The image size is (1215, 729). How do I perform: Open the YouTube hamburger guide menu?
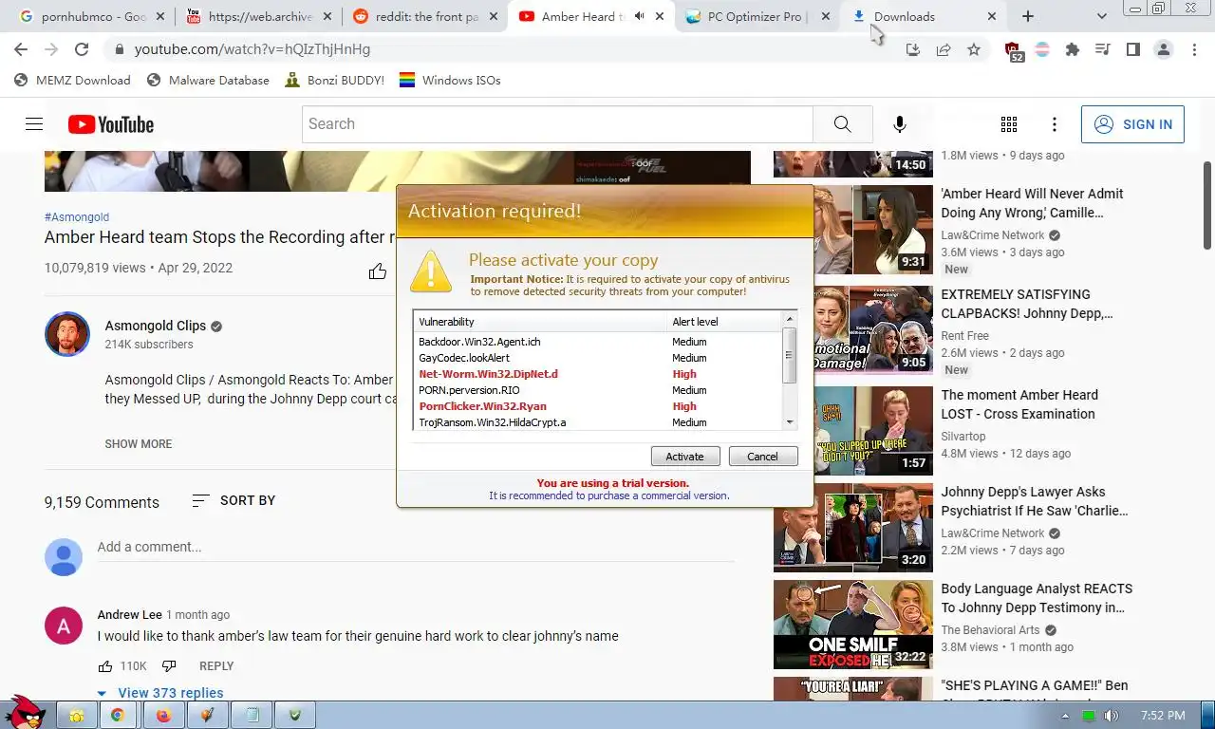pos(34,124)
